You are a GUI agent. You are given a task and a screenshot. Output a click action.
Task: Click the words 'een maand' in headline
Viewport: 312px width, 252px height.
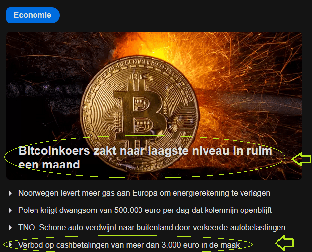[x=49, y=165]
